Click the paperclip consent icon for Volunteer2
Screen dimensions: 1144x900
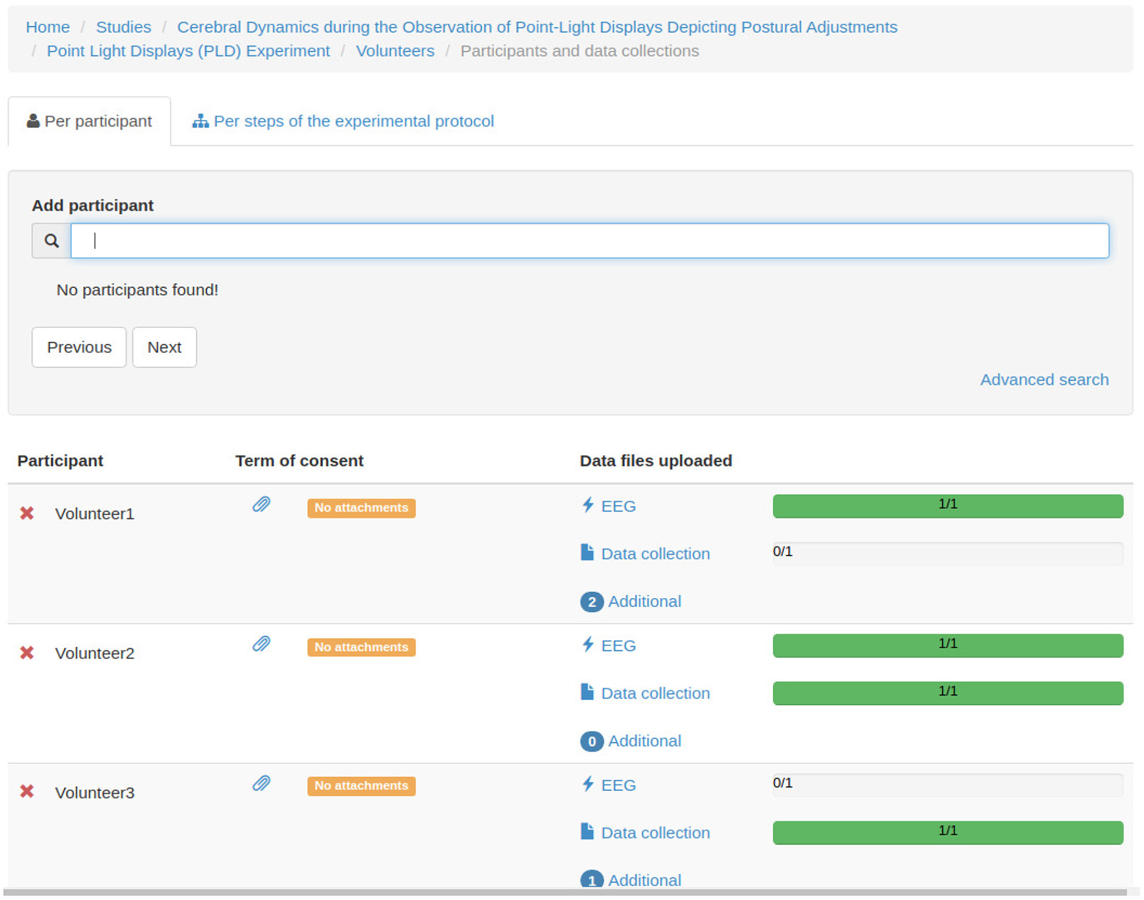pyautogui.click(x=261, y=644)
